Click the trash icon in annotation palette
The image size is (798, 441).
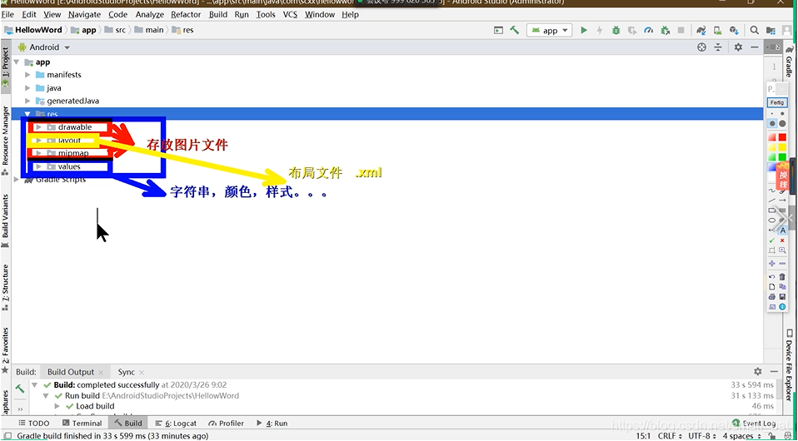coord(783,277)
